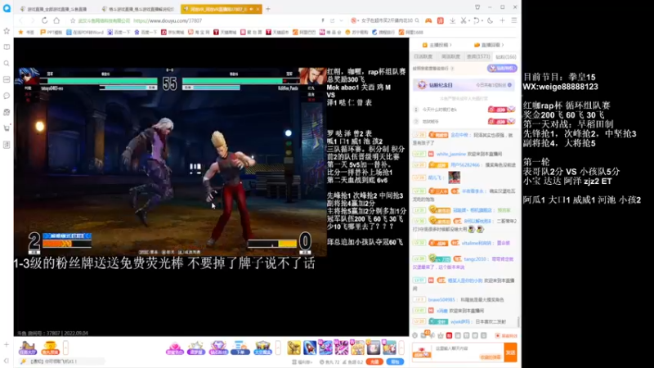Image resolution: width=654 pixels, height=368 pixels.
Task: Send the golden airplane gift
Action: tap(293, 348)
